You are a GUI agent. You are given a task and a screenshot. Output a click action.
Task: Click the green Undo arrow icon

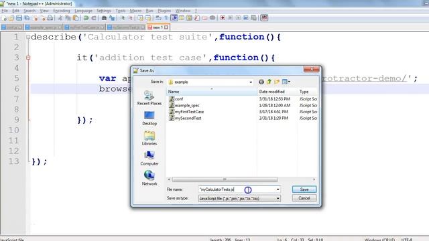pyautogui.click(x=86, y=18)
